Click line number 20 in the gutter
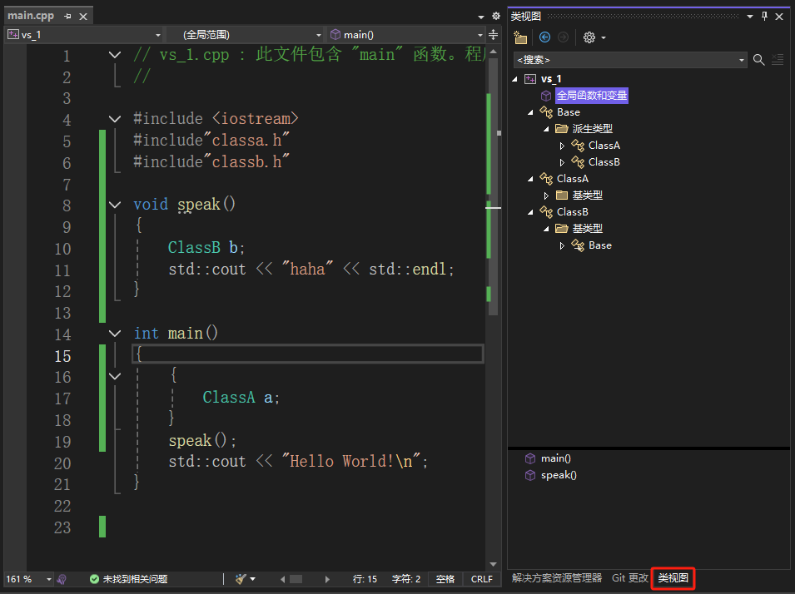The height and width of the screenshot is (594, 795). coord(62,463)
